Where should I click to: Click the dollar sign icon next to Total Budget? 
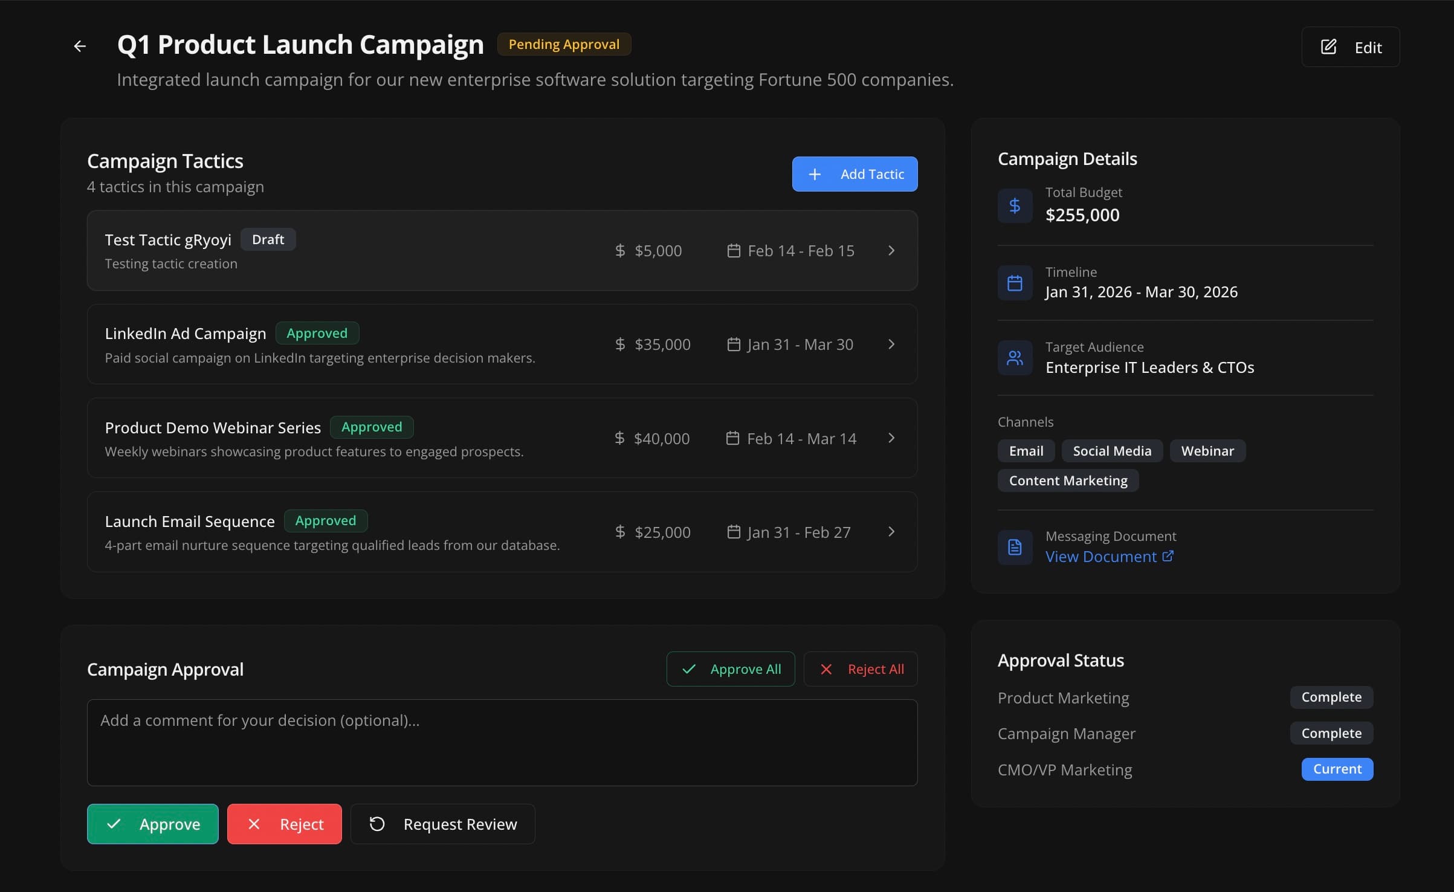coord(1015,205)
